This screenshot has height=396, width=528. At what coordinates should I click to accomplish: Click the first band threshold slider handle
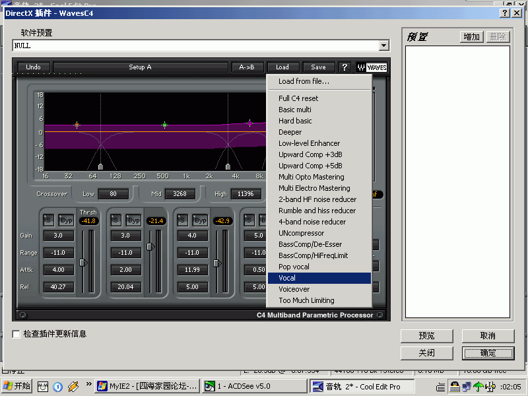[83, 262]
